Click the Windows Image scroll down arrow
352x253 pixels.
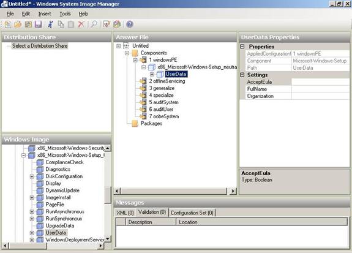(x=108, y=239)
